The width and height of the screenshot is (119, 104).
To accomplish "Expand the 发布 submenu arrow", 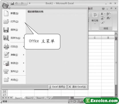I will coord(23,71).
